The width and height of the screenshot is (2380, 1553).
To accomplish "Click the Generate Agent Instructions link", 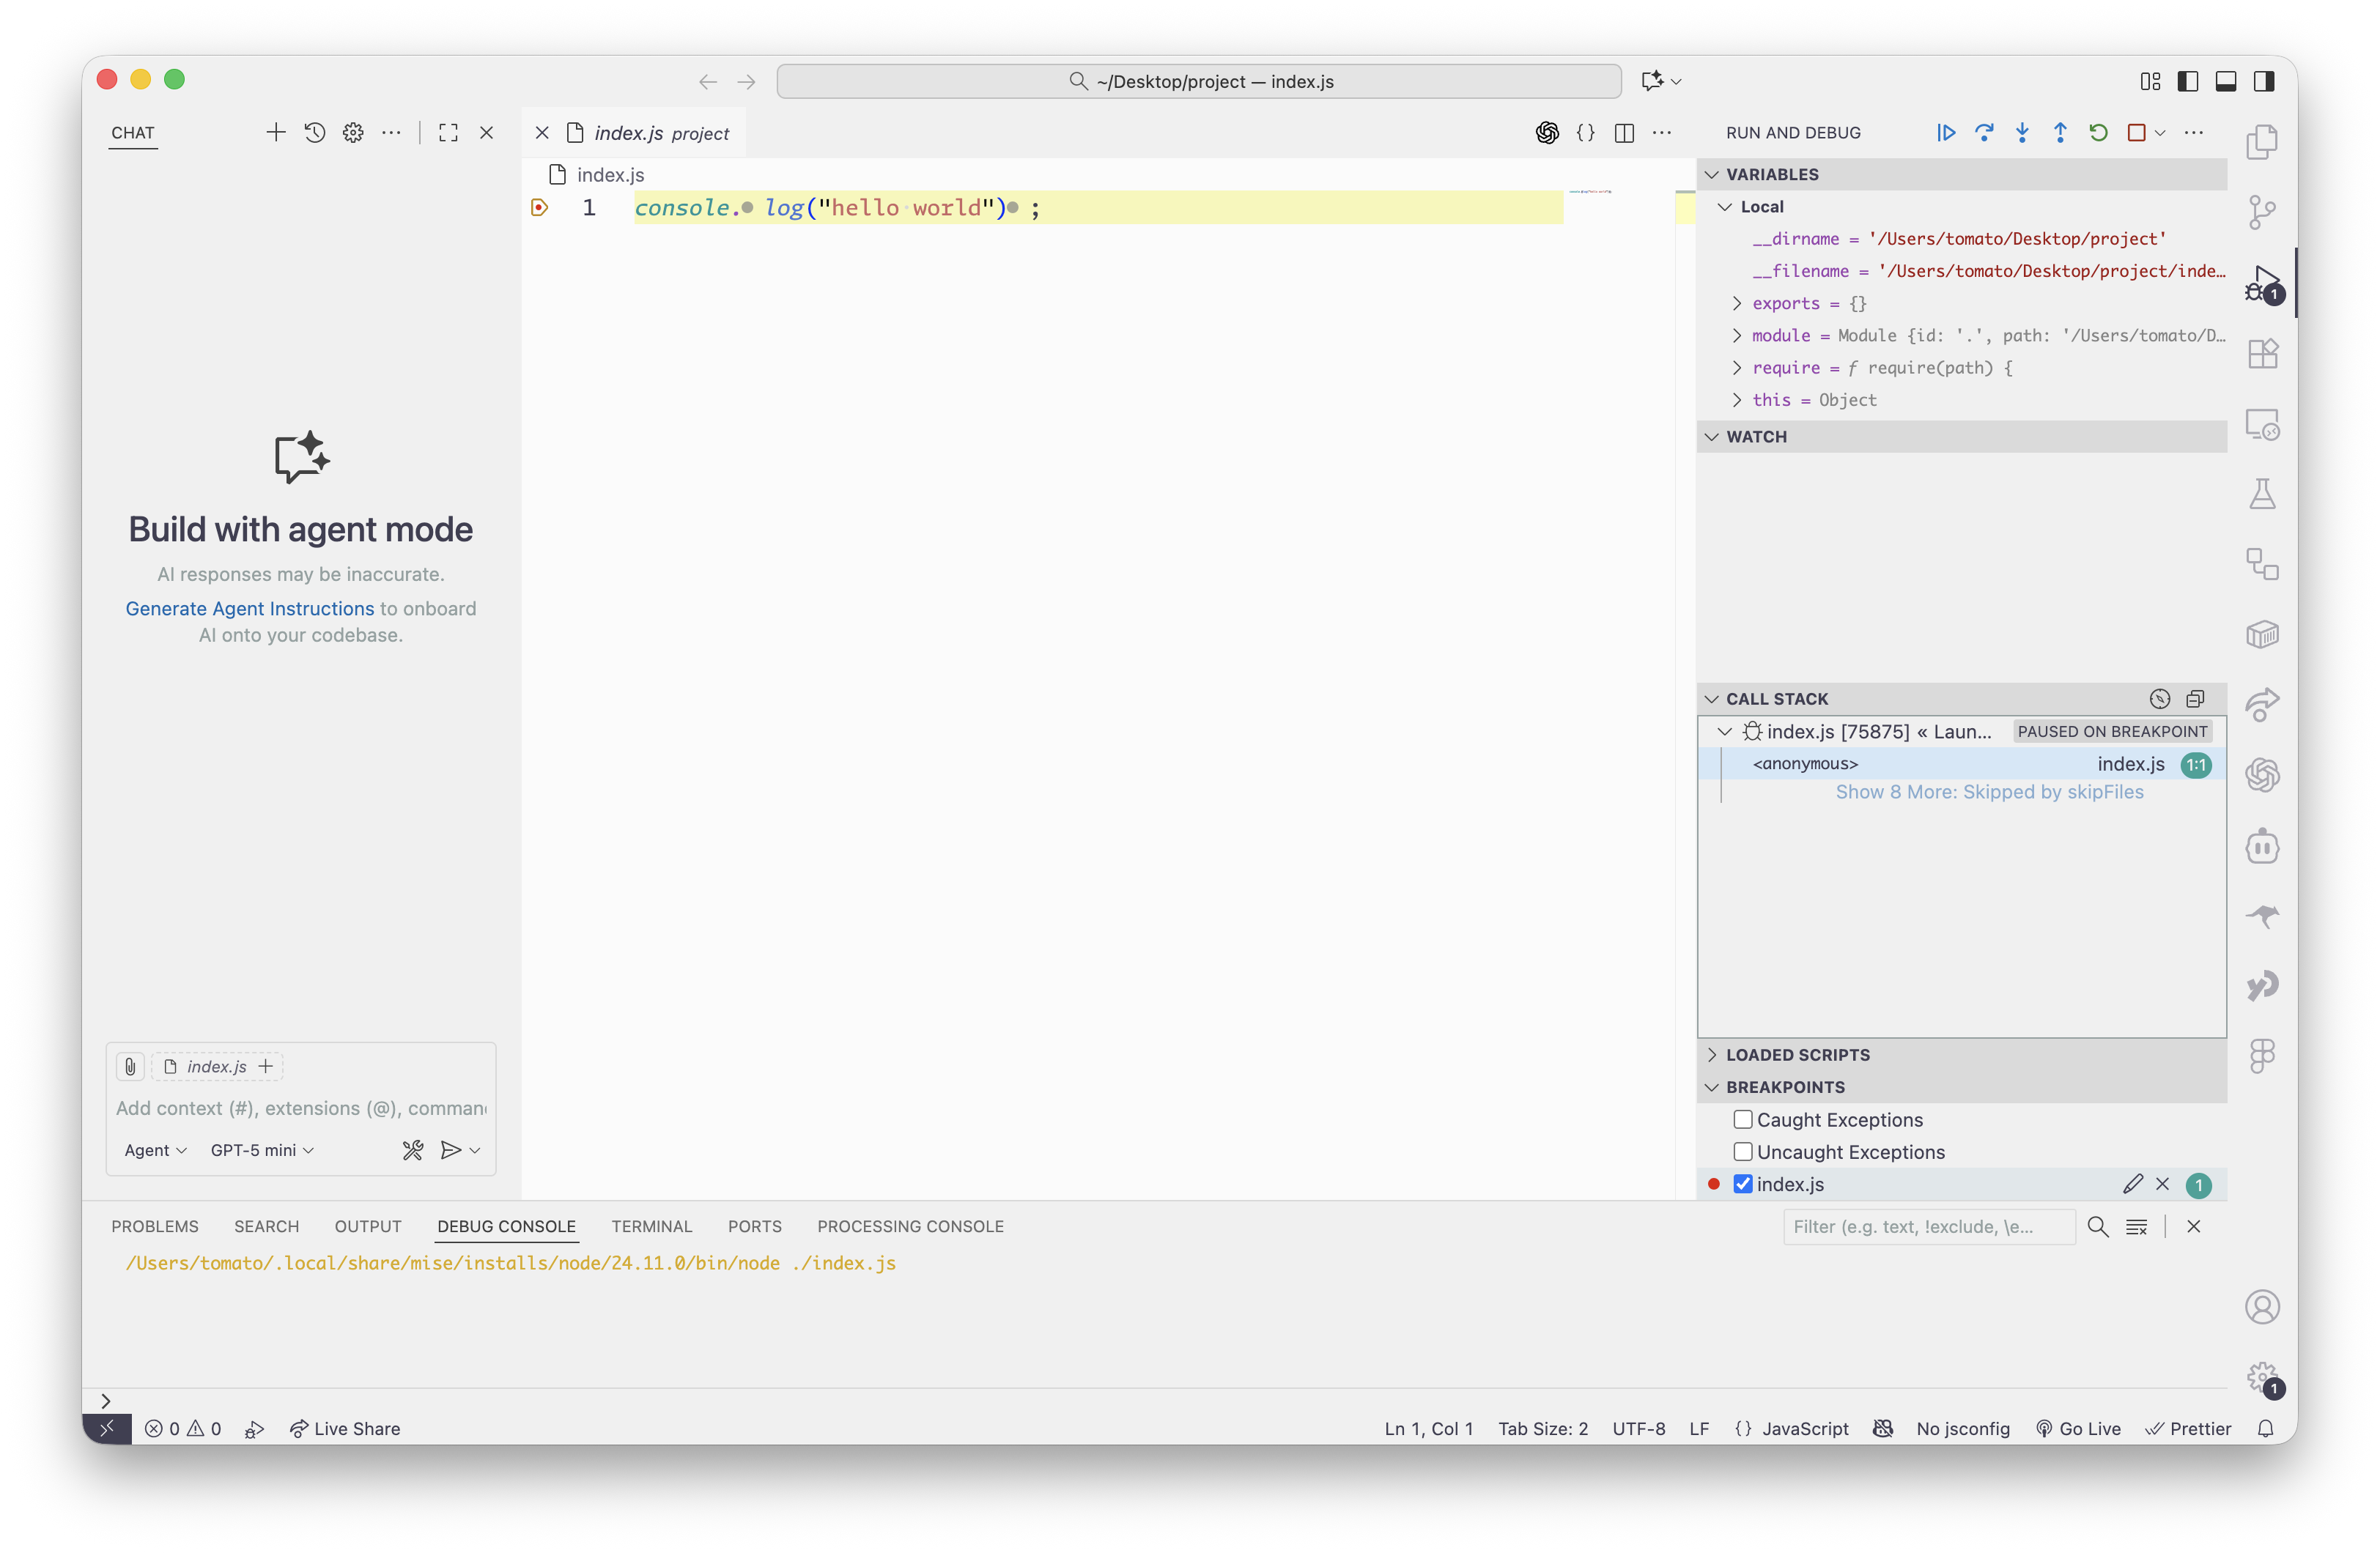I will (249, 608).
